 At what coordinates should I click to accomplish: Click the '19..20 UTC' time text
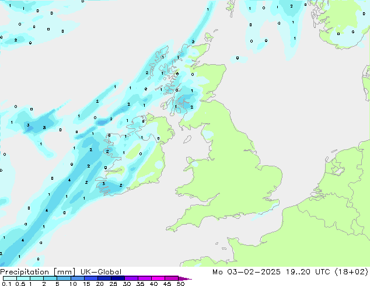308,272
